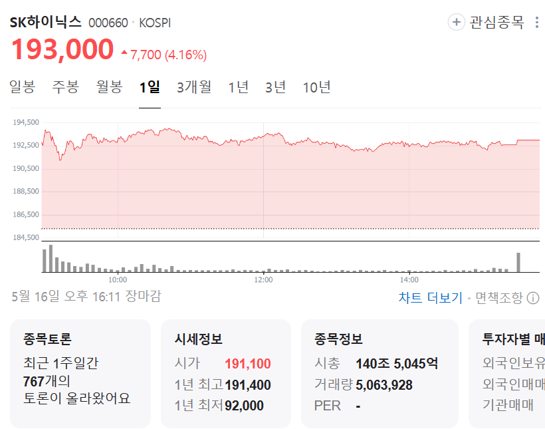Click the 차트 더보기 link
545x429 pixels.
point(430,298)
